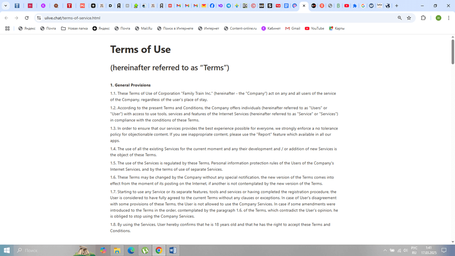The height and width of the screenshot is (256, 455).
Task: Open the Новая папка bookmarks folder
Action: click(74, 29)
